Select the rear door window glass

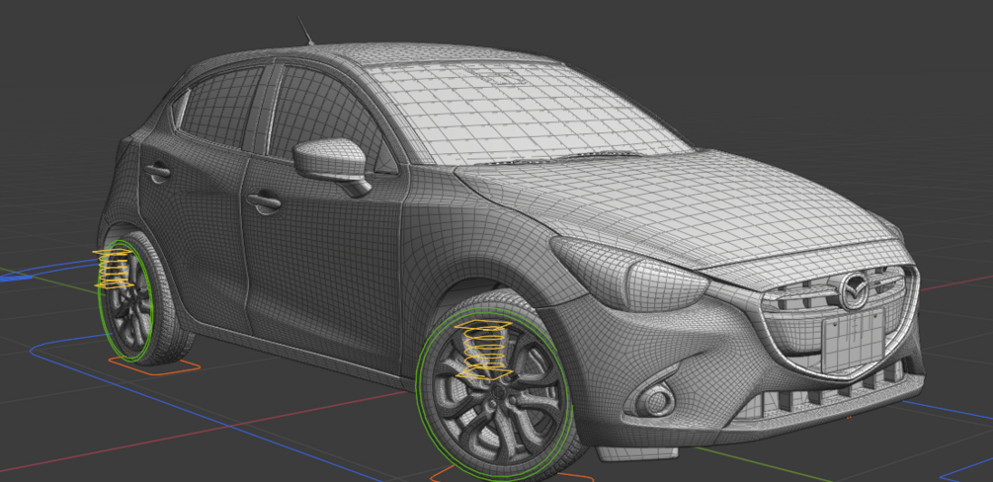(218, 108)
